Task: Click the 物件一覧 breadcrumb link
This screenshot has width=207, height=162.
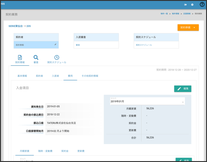Action: point(164,13)
